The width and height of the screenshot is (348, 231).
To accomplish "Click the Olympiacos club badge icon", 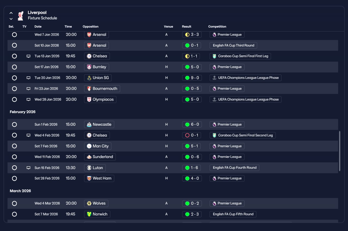I will click(89, 100).
